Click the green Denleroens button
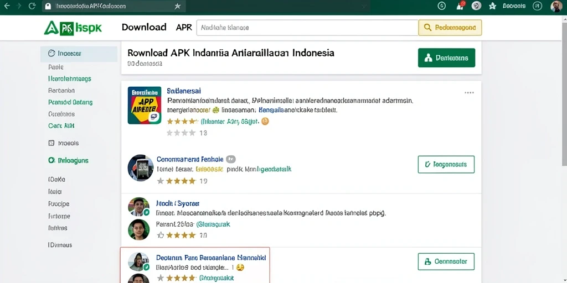The width and height of the screenshot is (567, 283). (x=447, y=57)
